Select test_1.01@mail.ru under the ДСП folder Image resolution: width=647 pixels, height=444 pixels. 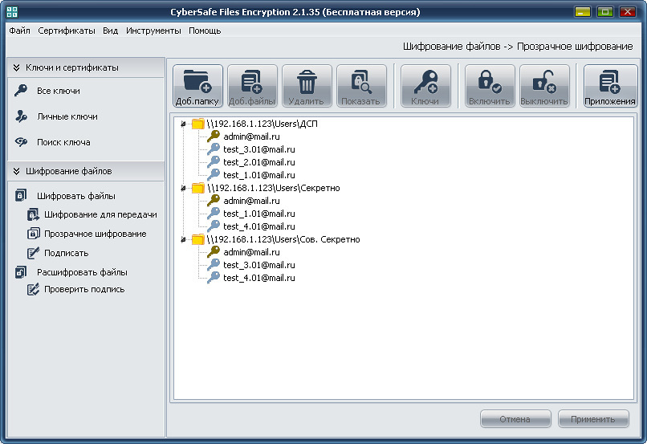[259, 175]
